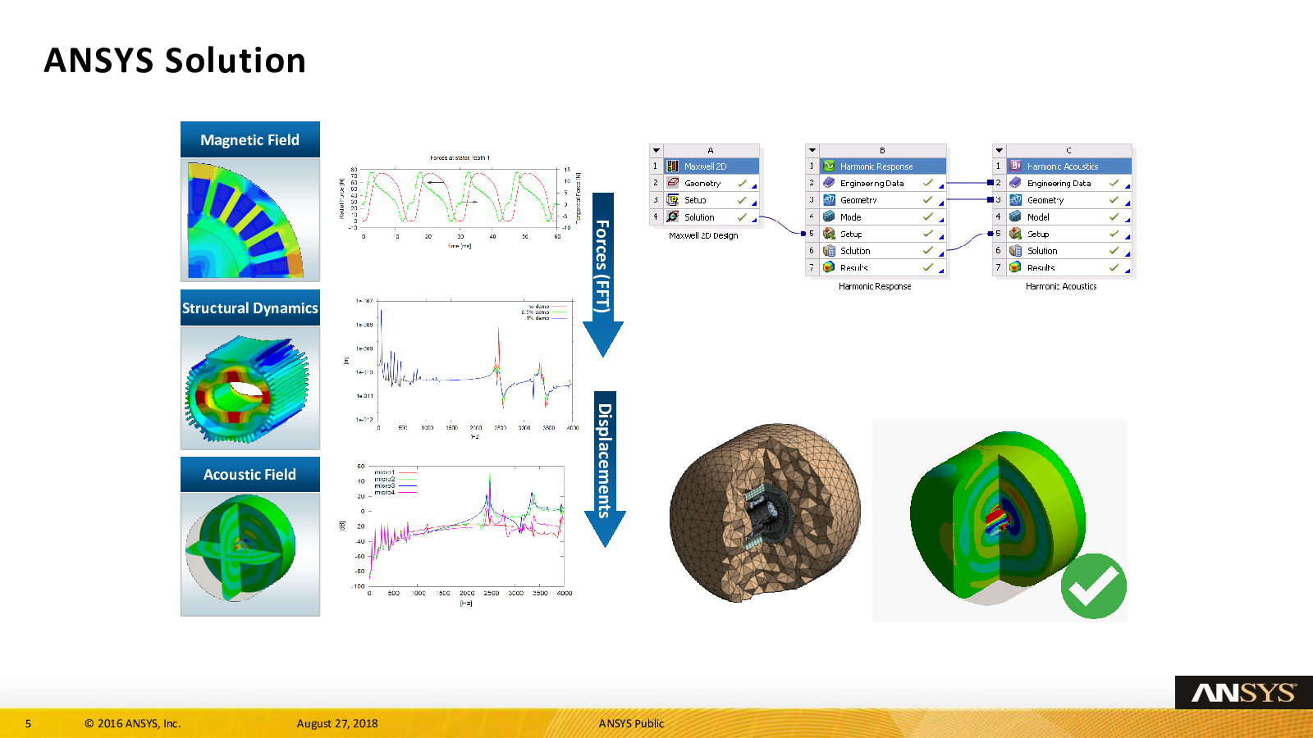1313x738 pixels.
Task: Click the large green checkmark badge
Action: (x=1094, y=586)
